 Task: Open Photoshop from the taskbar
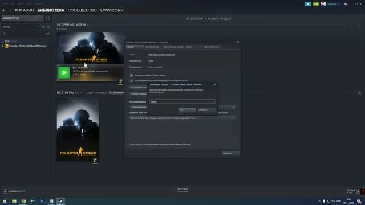point(42,201)
